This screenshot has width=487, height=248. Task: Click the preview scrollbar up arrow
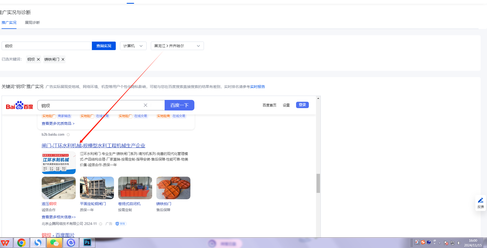point(318,98)
